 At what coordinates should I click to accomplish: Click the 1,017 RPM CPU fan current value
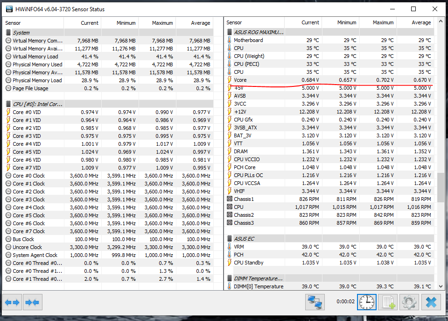pyautogui.click(x=307, y=207)
